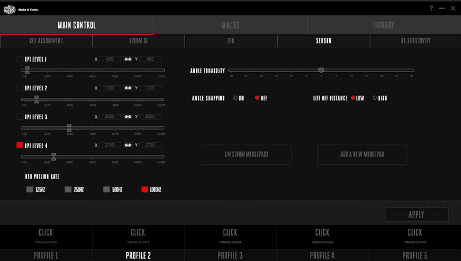This screenshot has height=261, width=461.
Task: Open the Key Assignment tab
Action: (x=46, y=41)
